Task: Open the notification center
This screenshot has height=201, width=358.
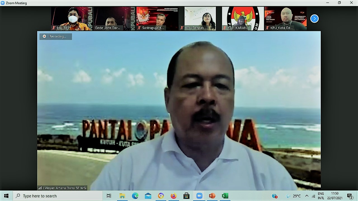Action: point(350,196)
